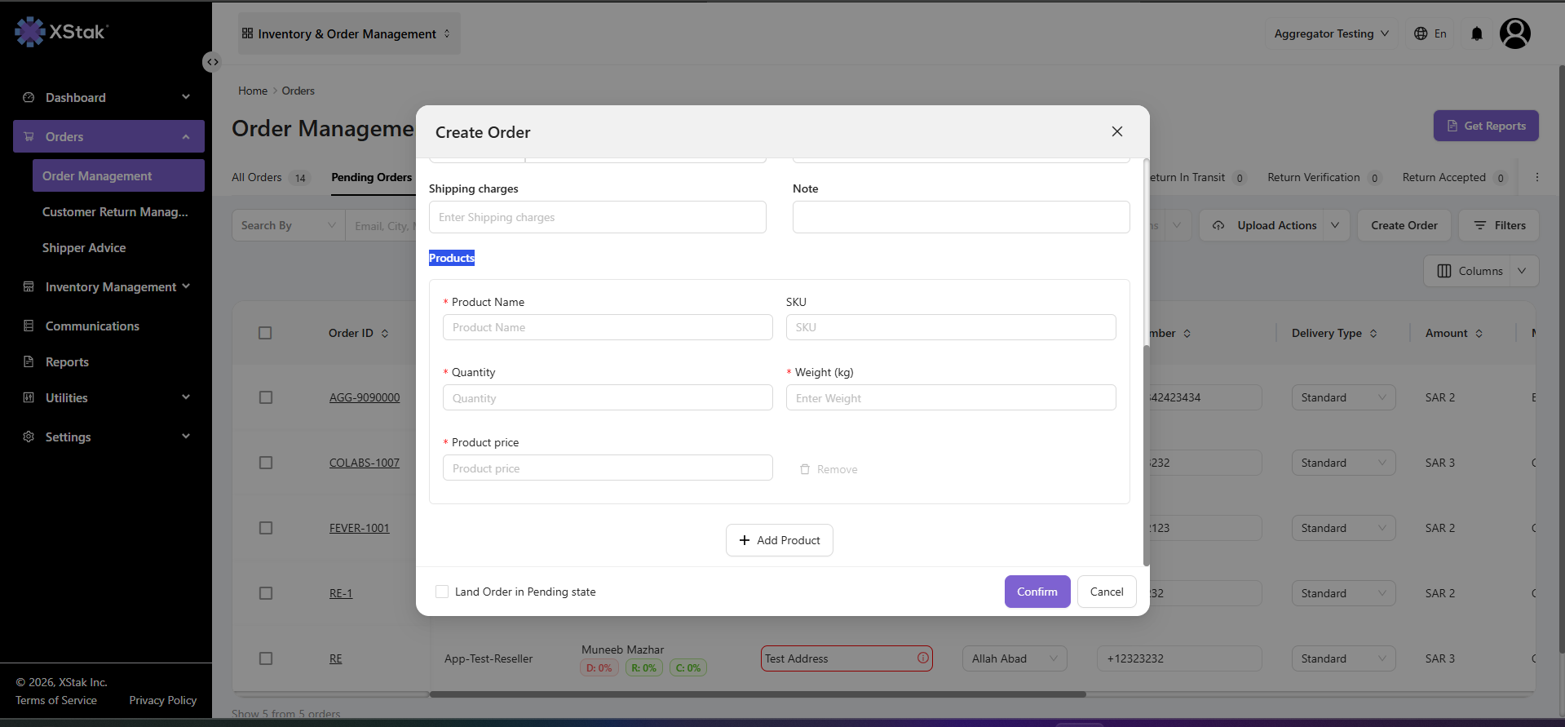Click the notification bell icon
Image resolution: width=1565 pixels, height=727 pixels.
point(1477,33)
